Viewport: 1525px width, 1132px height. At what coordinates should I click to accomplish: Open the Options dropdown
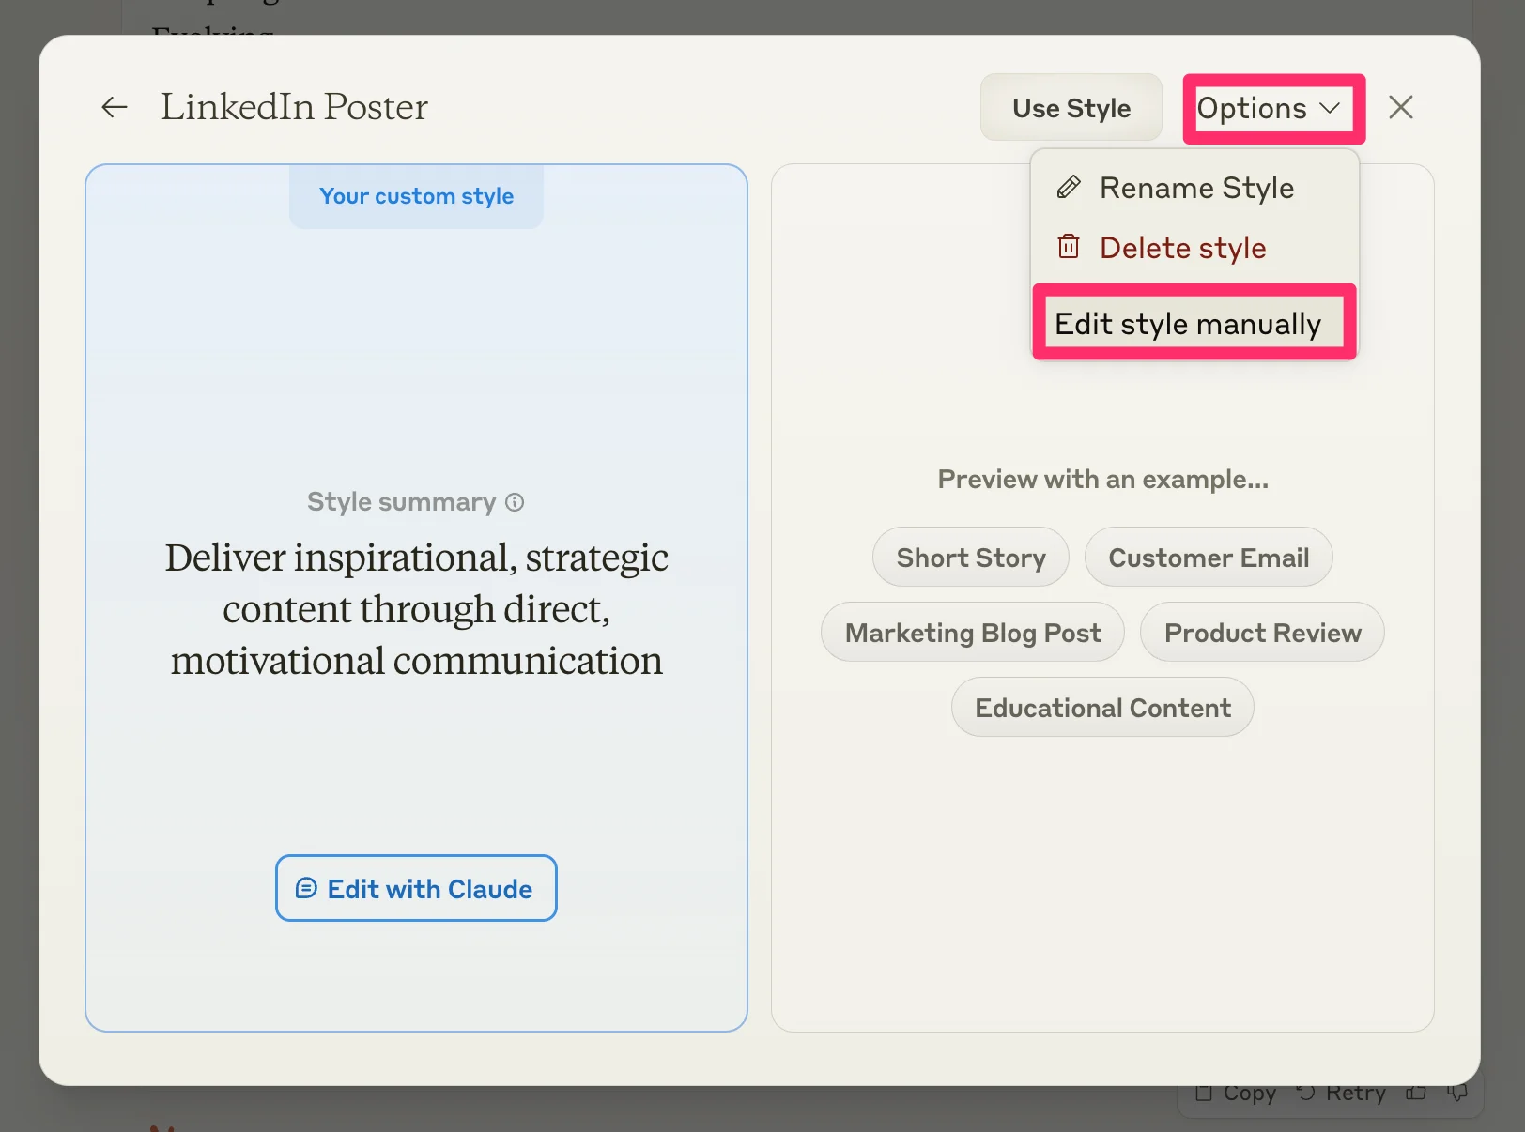pos(1269,109)
